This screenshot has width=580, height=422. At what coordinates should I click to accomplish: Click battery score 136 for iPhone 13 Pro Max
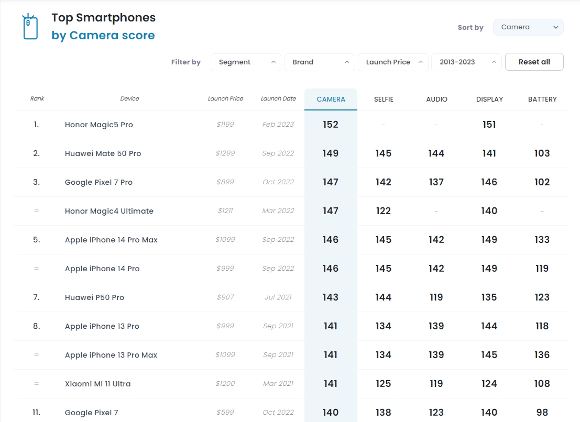(x=542, y=355)
